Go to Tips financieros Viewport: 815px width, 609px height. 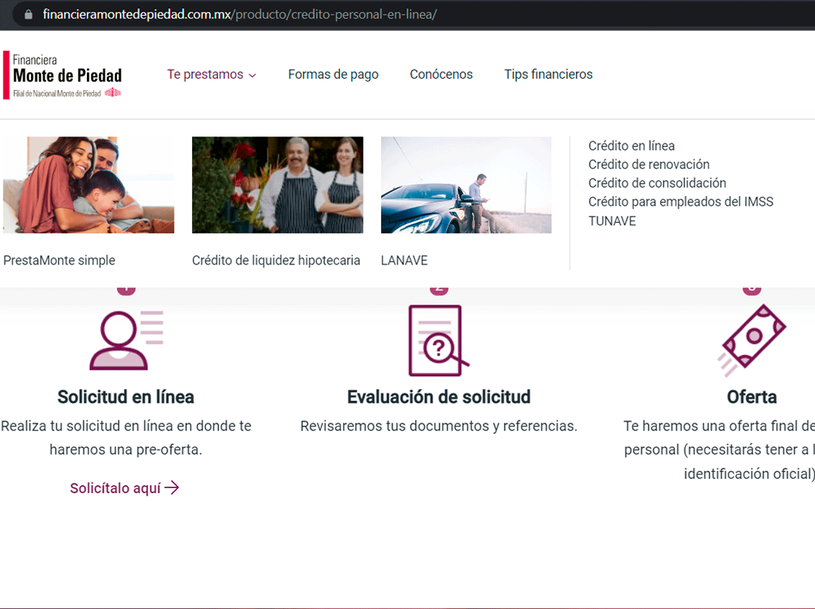tap(549, 75)
